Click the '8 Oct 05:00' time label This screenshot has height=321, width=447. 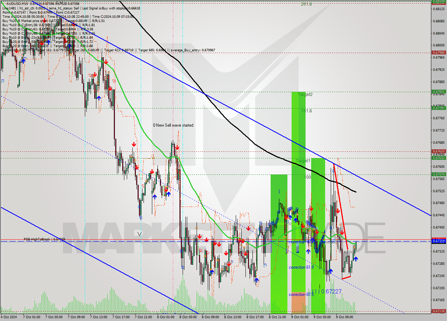click(x=188, y=318)
